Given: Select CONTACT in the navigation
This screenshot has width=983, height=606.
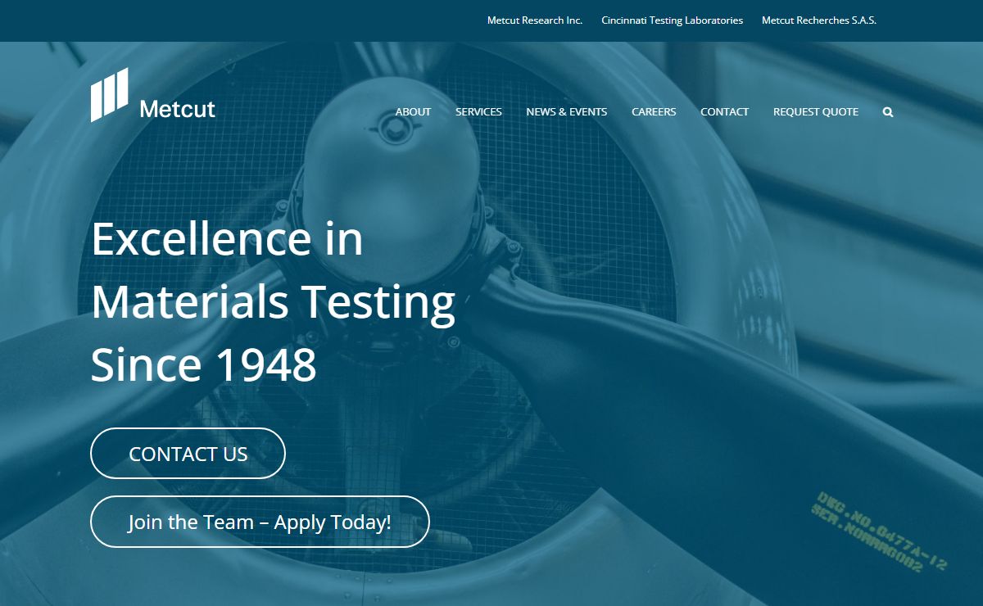Looking at the screenshot, I should tap(724, 112).
